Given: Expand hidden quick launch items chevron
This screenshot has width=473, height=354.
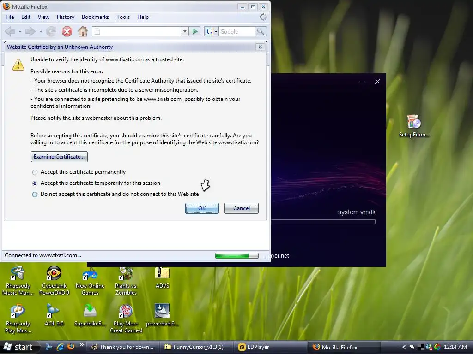Looking at the screenshot, I should 81,345.
